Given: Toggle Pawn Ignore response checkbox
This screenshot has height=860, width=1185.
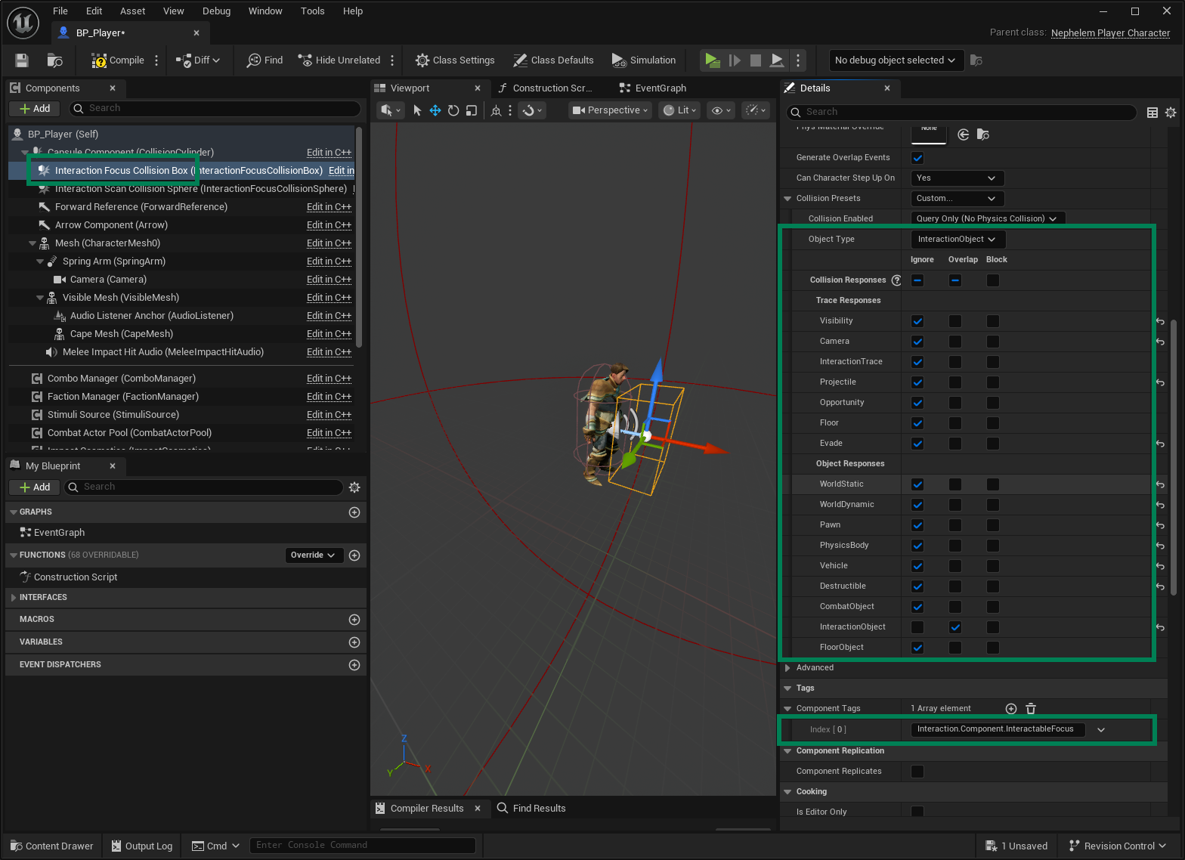Looking at the screenshot, I should coord(917,525).
